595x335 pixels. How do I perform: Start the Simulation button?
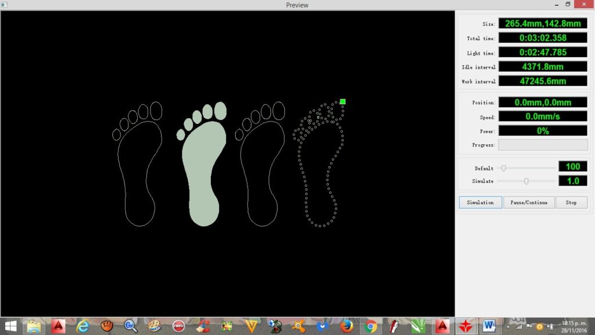click(x=480, y=202)
